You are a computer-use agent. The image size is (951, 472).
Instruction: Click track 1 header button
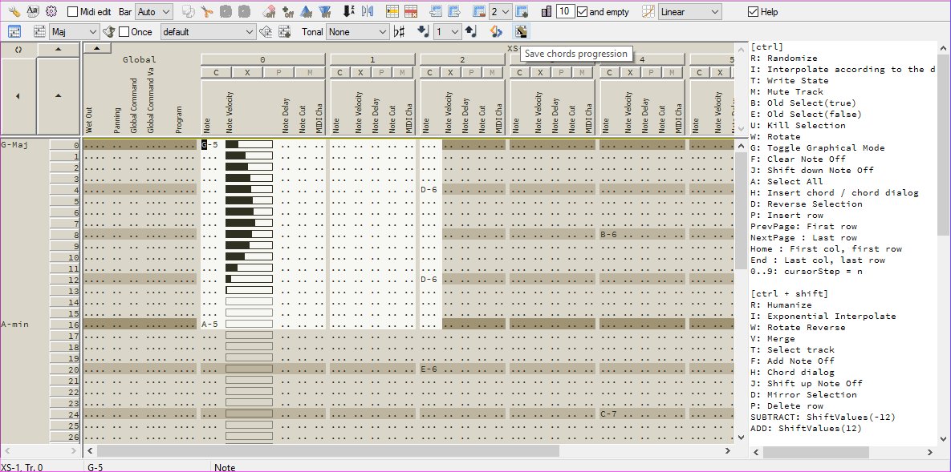pyautogui.click(x=372, y=59)
